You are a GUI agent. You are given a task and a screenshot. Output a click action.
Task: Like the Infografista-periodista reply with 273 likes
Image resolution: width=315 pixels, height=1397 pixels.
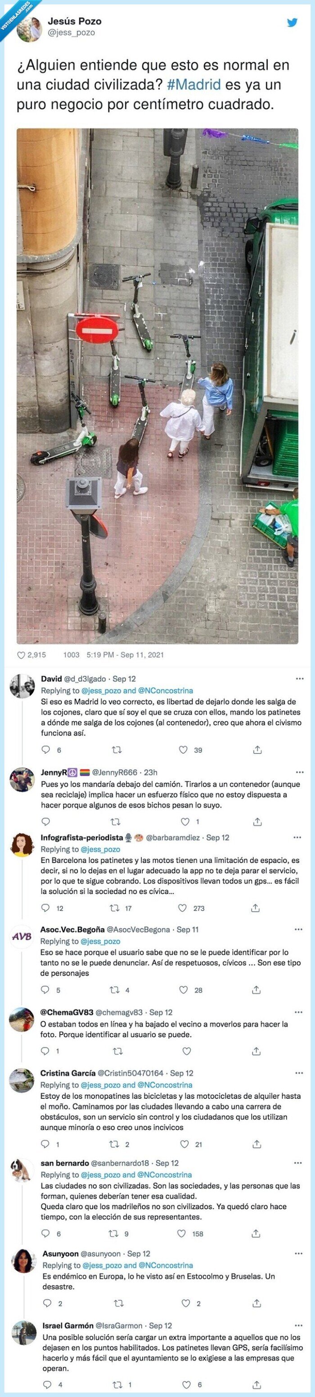183,908
